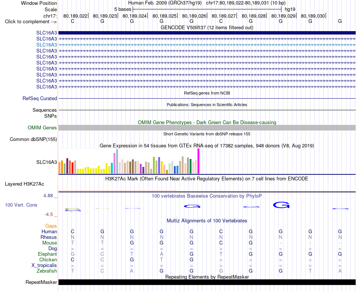Click 'Publications: Sequences in Scientific Articles' title
This screenshot has width=356, height=291.
click(207, 105)
